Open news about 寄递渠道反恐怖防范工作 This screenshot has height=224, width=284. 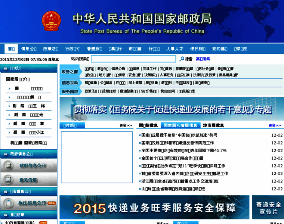point(177,143)
